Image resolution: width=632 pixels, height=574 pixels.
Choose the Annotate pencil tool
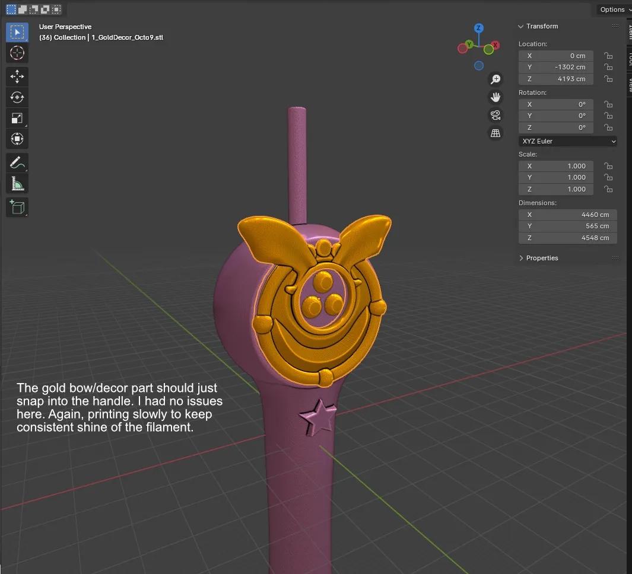coord(17,162)
